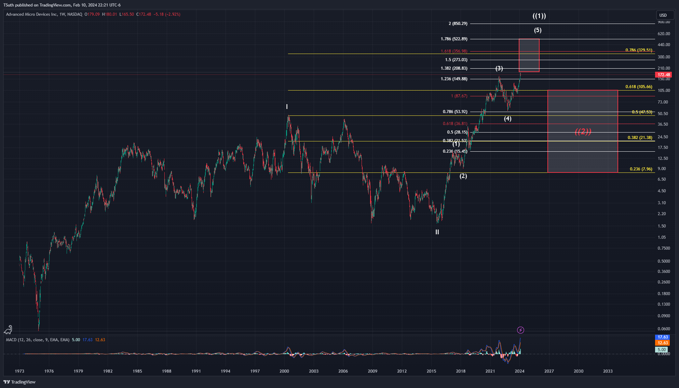Click the yellow 0.5 (47.53) retracement label
The width and height of the screenshot is (679, 388).
pyautogui.click(x=642, y=112)
